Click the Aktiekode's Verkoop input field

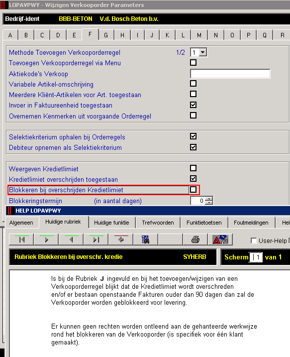[x=230, y=74]
